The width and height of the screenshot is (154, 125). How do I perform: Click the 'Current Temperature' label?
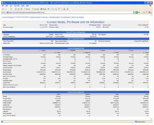[x=9, y=36]
